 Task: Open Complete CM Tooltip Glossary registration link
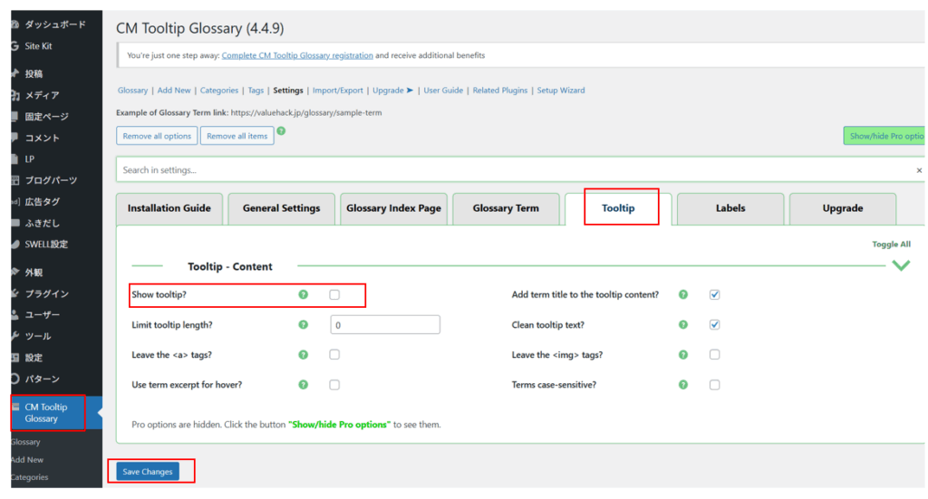pos(297,55)
